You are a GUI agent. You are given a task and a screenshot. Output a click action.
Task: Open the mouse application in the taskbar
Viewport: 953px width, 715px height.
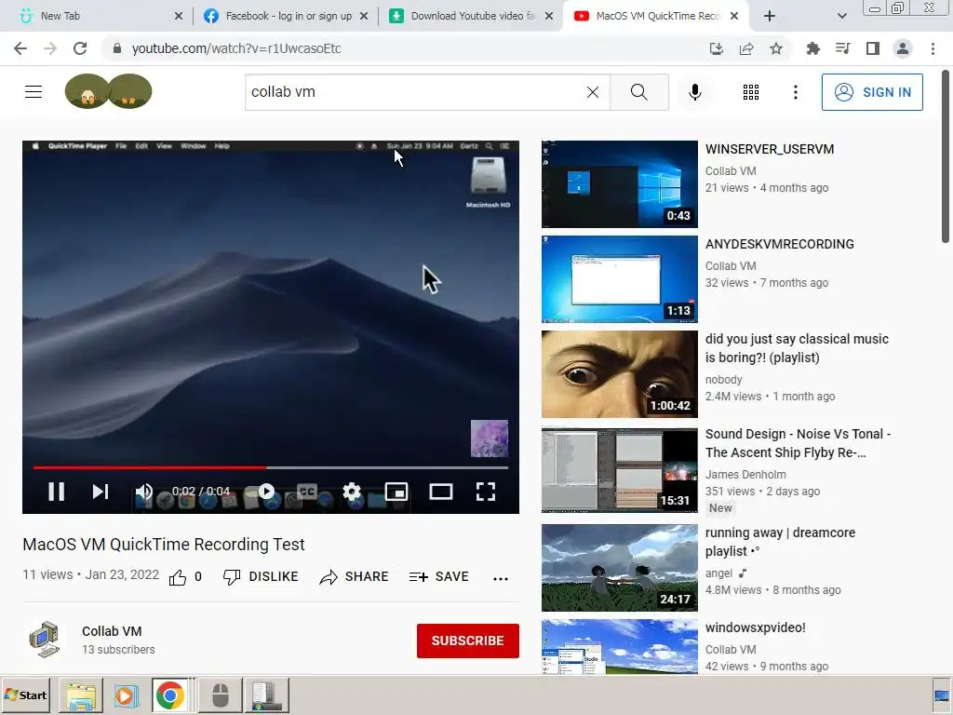click(220, 695)
